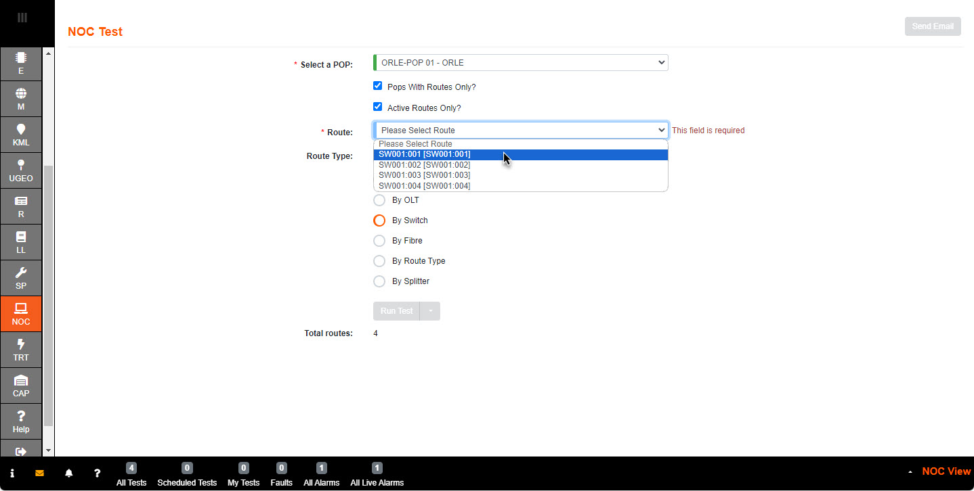Switch to the All Live Alarms tab
This screenshot has width=974, height=491.
(377, 475)
